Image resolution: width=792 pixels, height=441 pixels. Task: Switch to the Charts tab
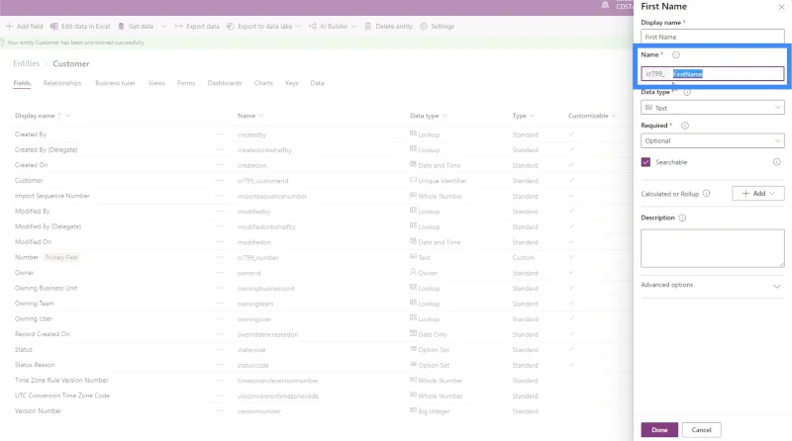(x=263, y=83)
